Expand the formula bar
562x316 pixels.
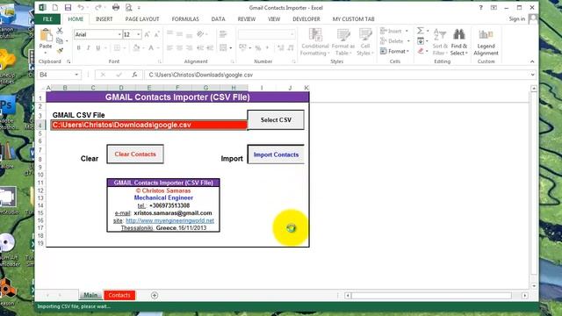pos(532,75)
